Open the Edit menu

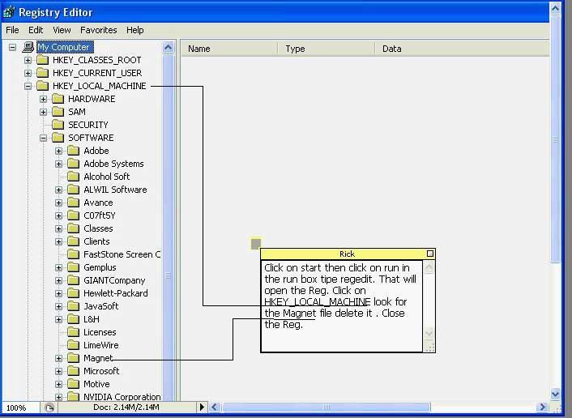pos(36,30)
